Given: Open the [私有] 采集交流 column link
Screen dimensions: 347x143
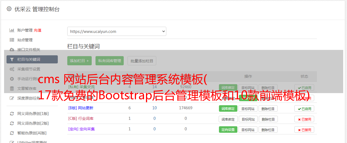Looking at the screenshot, I should click(82, 87).
